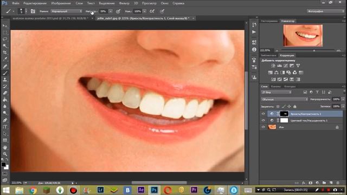Select the Rectangle shape tool
This screenshot has height=195, width=347.
[x=5, y=140]
